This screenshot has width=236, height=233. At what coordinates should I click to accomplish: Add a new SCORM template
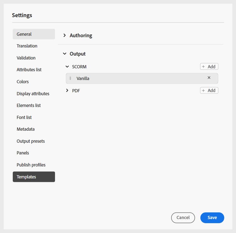(209, 67)
